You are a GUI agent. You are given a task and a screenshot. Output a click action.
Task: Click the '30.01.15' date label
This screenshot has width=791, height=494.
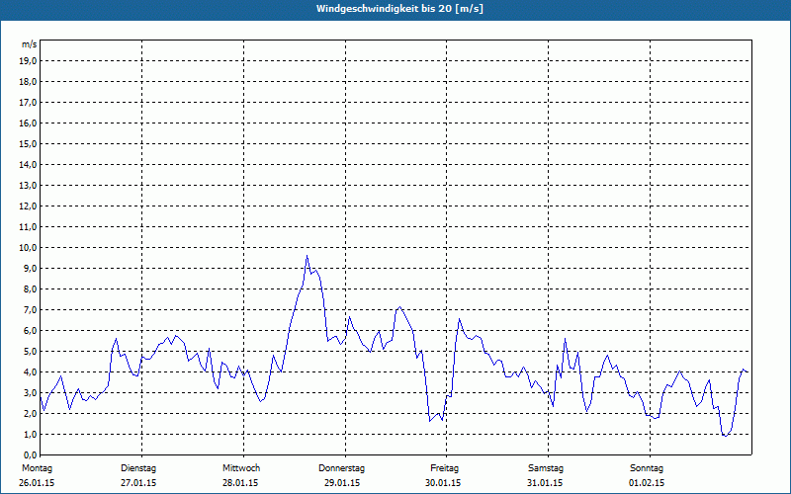(x=443, y=483)
